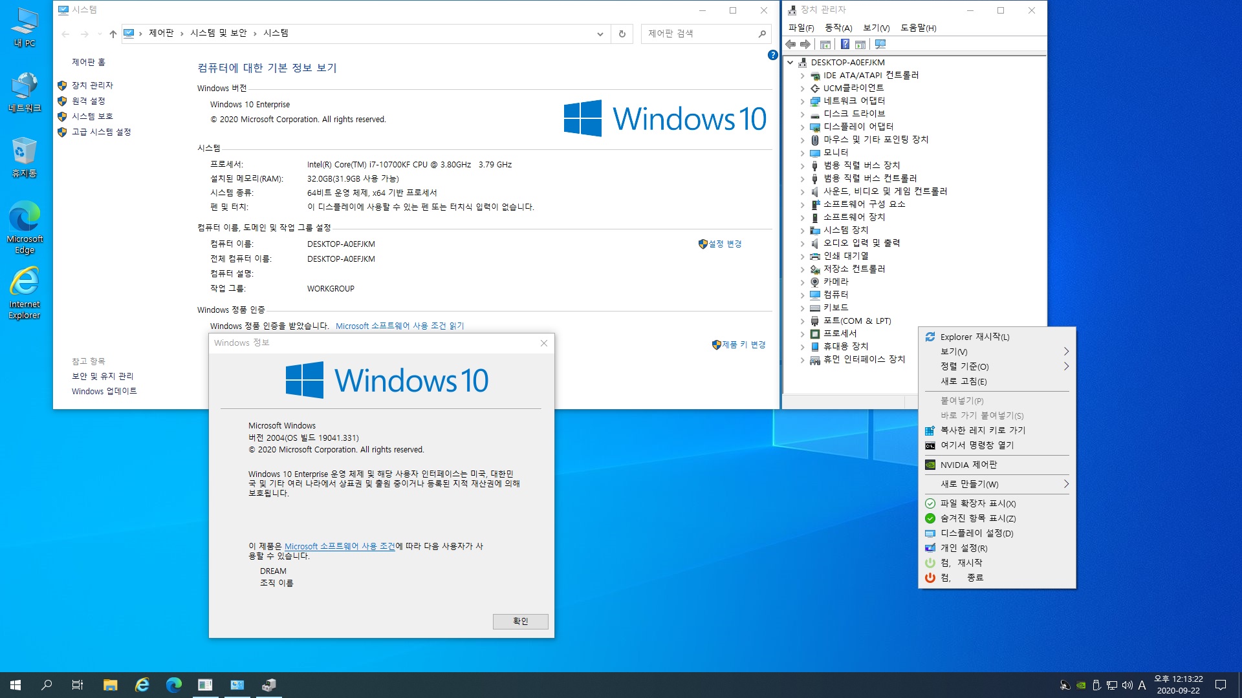Expand 디스크 드라이브 tree node
The height and width of the screenshot is (698, 1242).
point(803,114)
